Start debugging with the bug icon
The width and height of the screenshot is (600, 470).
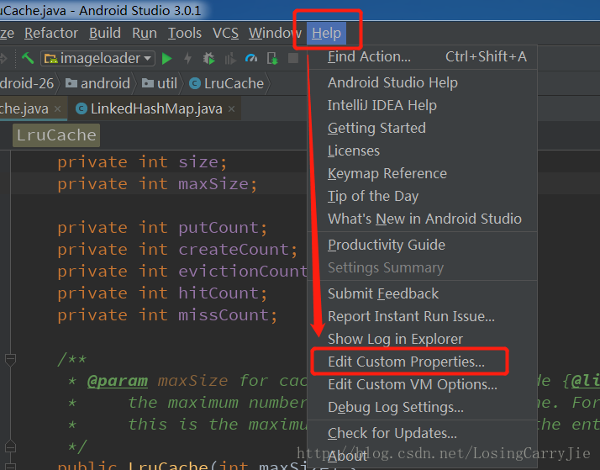coord(208,58)
